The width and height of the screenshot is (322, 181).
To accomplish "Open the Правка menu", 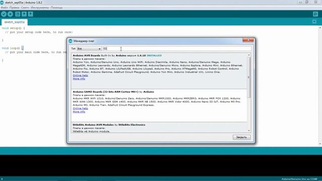I will 15,8.
